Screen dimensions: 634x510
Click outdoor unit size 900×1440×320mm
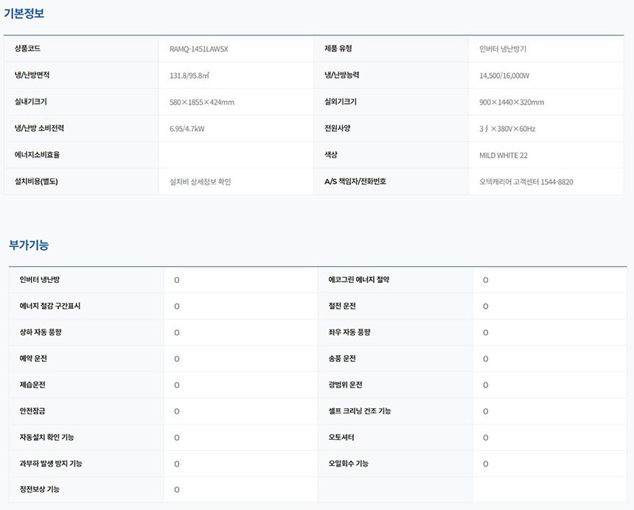[x=511, y=102]
